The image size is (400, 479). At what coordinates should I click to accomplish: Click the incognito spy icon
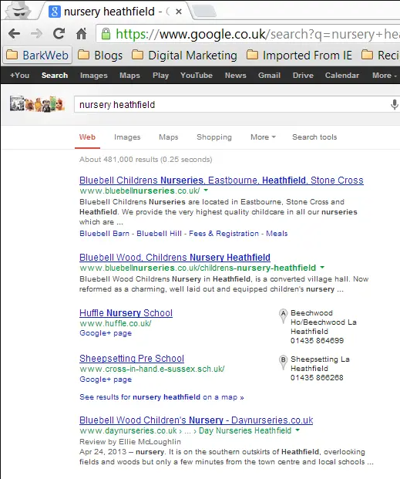(19, 11)
